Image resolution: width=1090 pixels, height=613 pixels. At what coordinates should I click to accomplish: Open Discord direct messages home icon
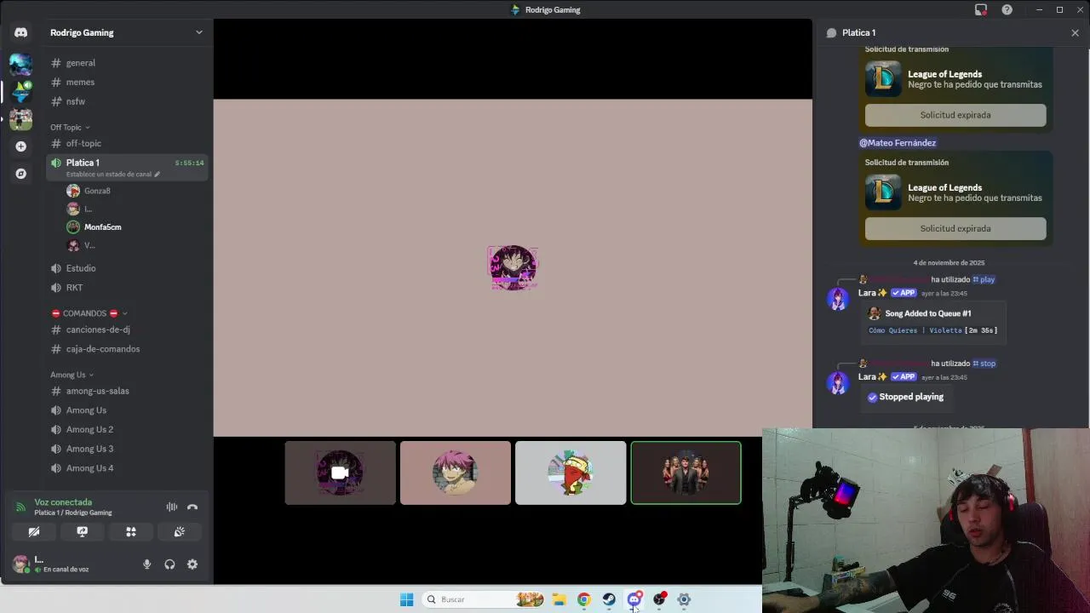tap(20, 32)
